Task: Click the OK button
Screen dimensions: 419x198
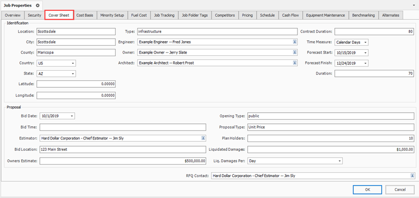Action: coord(367,190)
